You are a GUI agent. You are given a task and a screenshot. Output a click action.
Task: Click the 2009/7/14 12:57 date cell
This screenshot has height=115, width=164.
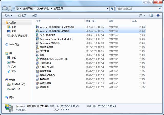tap(95, 87)
